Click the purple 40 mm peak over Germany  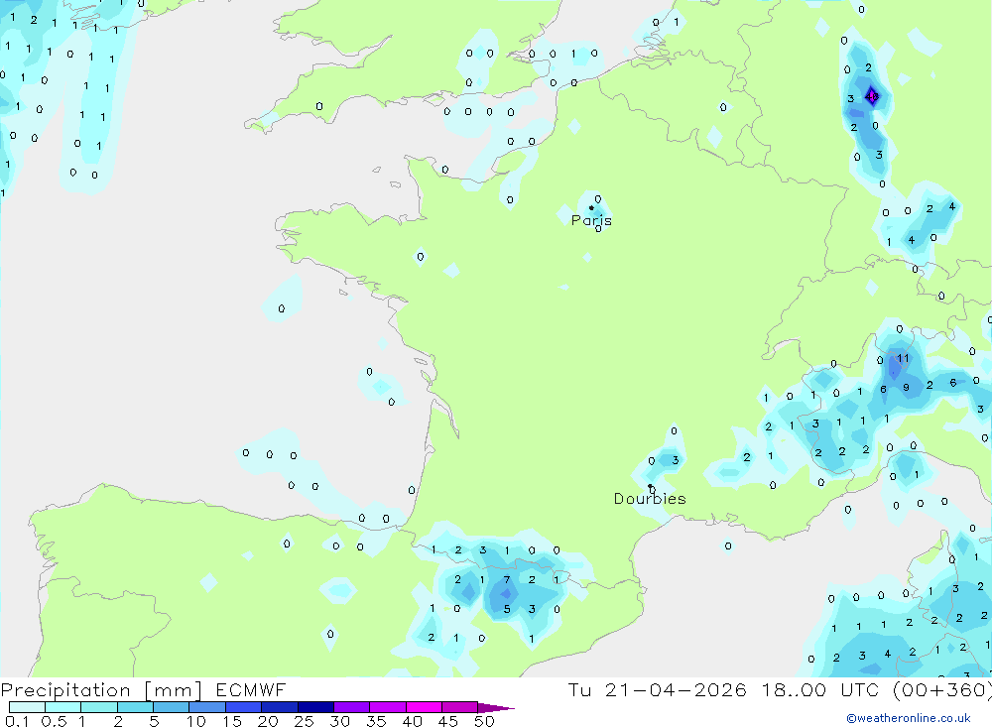tap(872, 96)
